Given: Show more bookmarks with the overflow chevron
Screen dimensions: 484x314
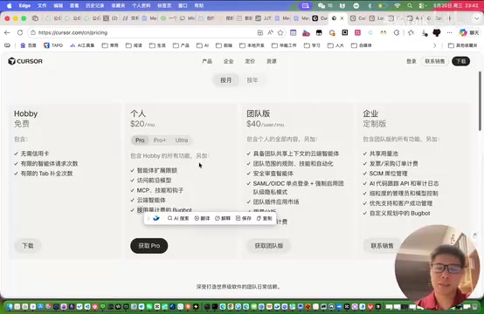Looking at the screenshot, I should [x=434, y=45].
